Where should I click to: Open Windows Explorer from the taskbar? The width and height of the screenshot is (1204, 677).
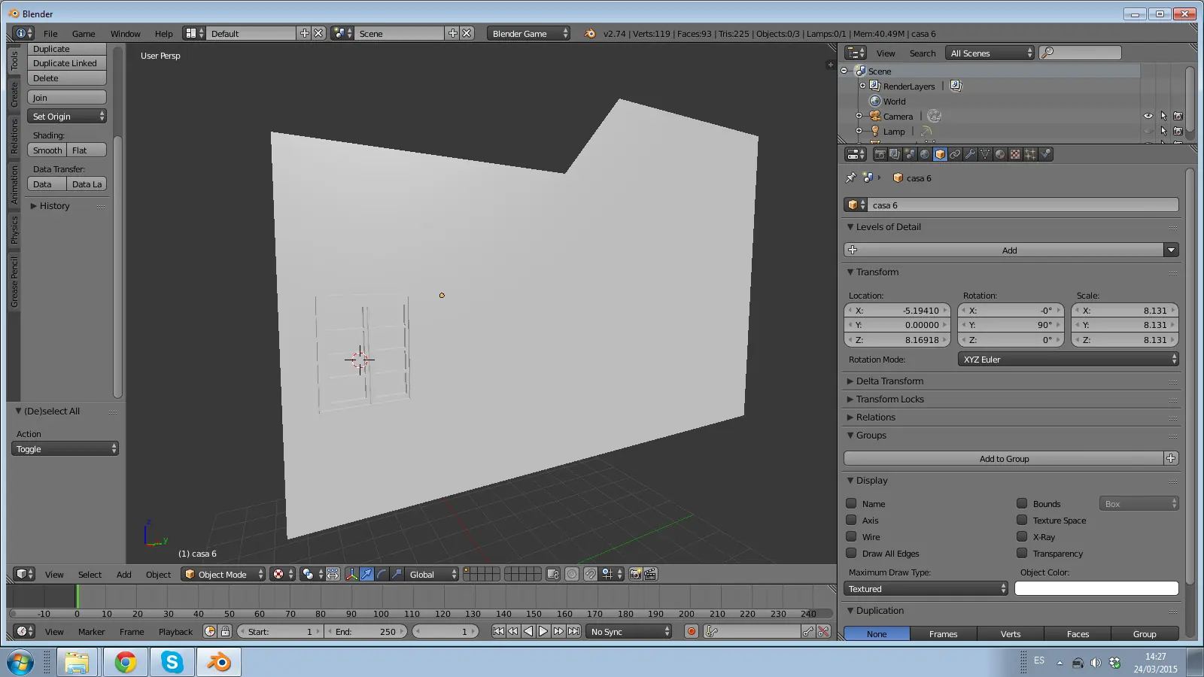77,662
